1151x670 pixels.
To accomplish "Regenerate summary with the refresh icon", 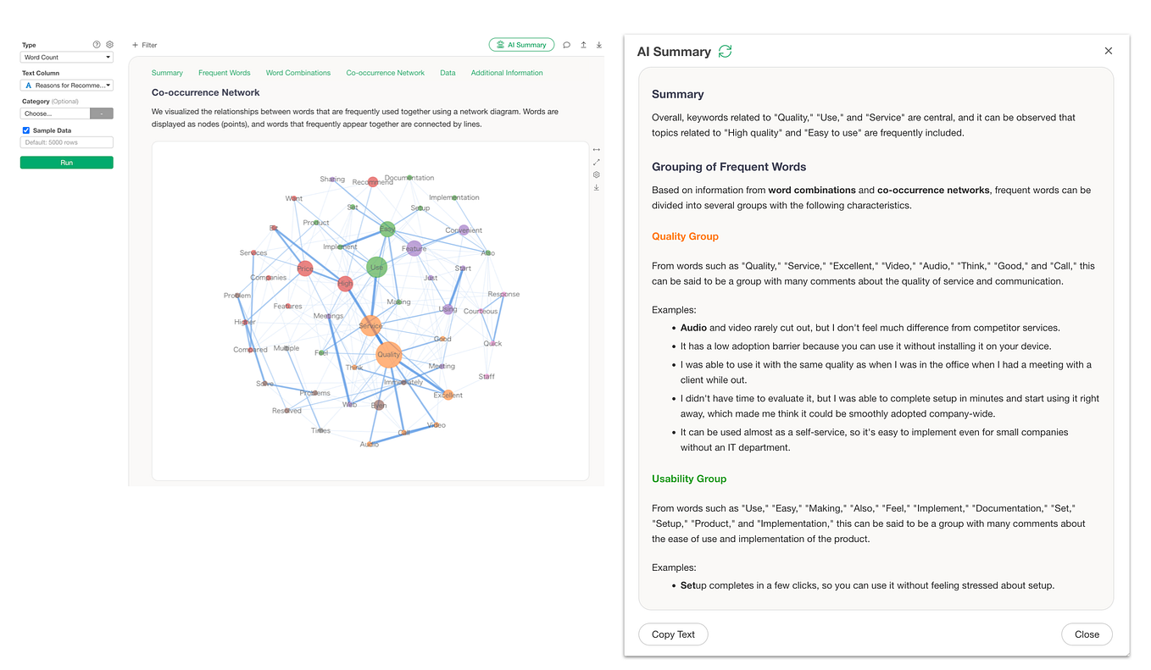I will pyautogui.click(x=725, y=52).
